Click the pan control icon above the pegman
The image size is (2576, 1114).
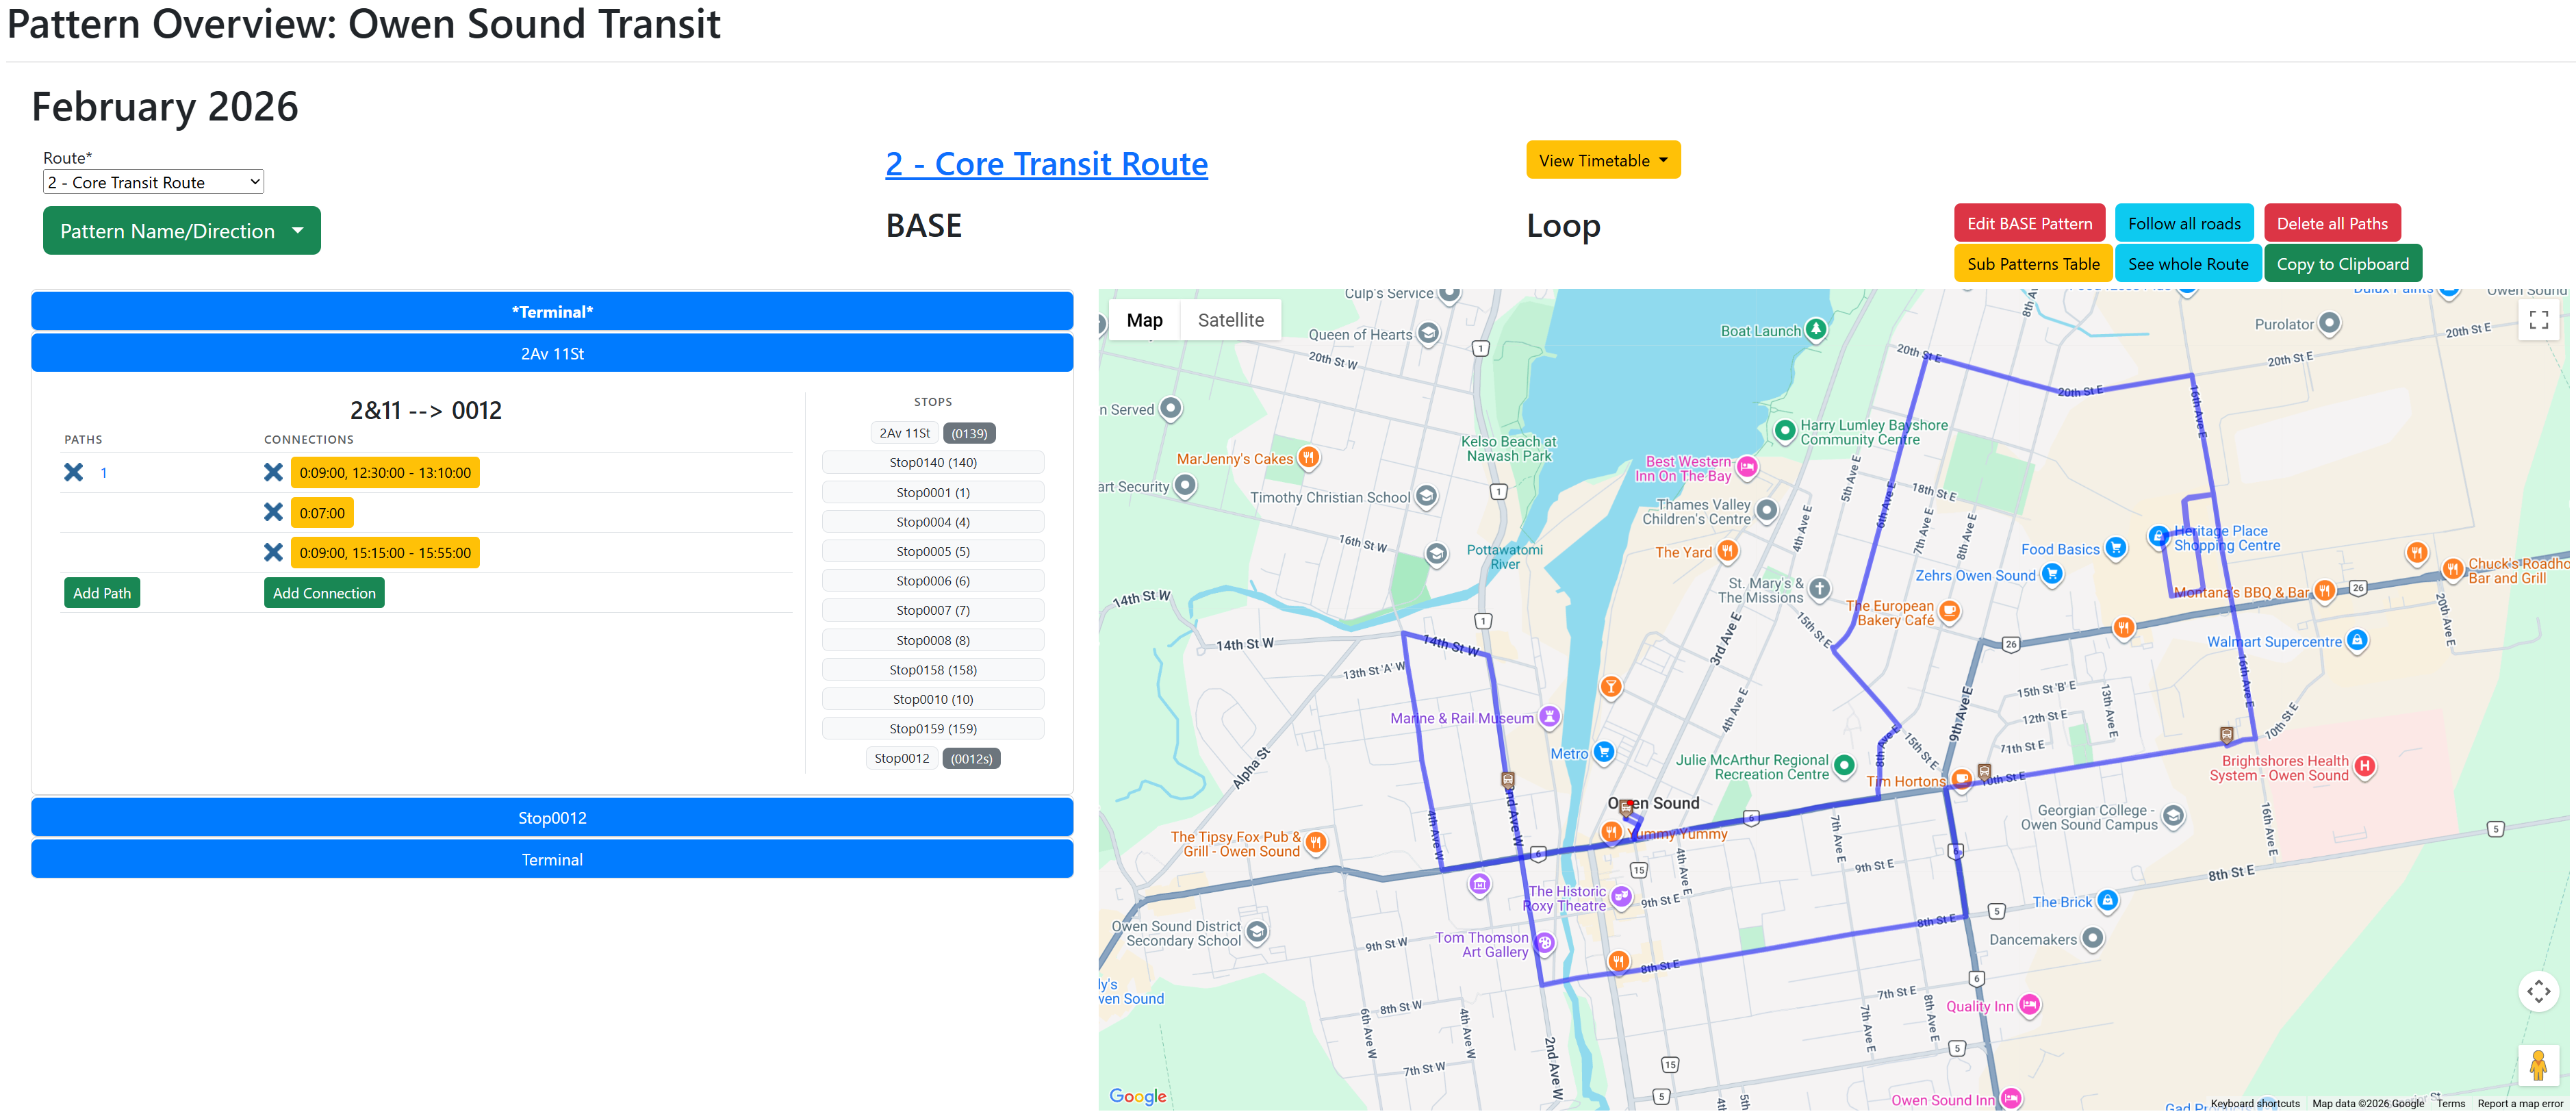pyautogui.click(x=2539, y=992)
